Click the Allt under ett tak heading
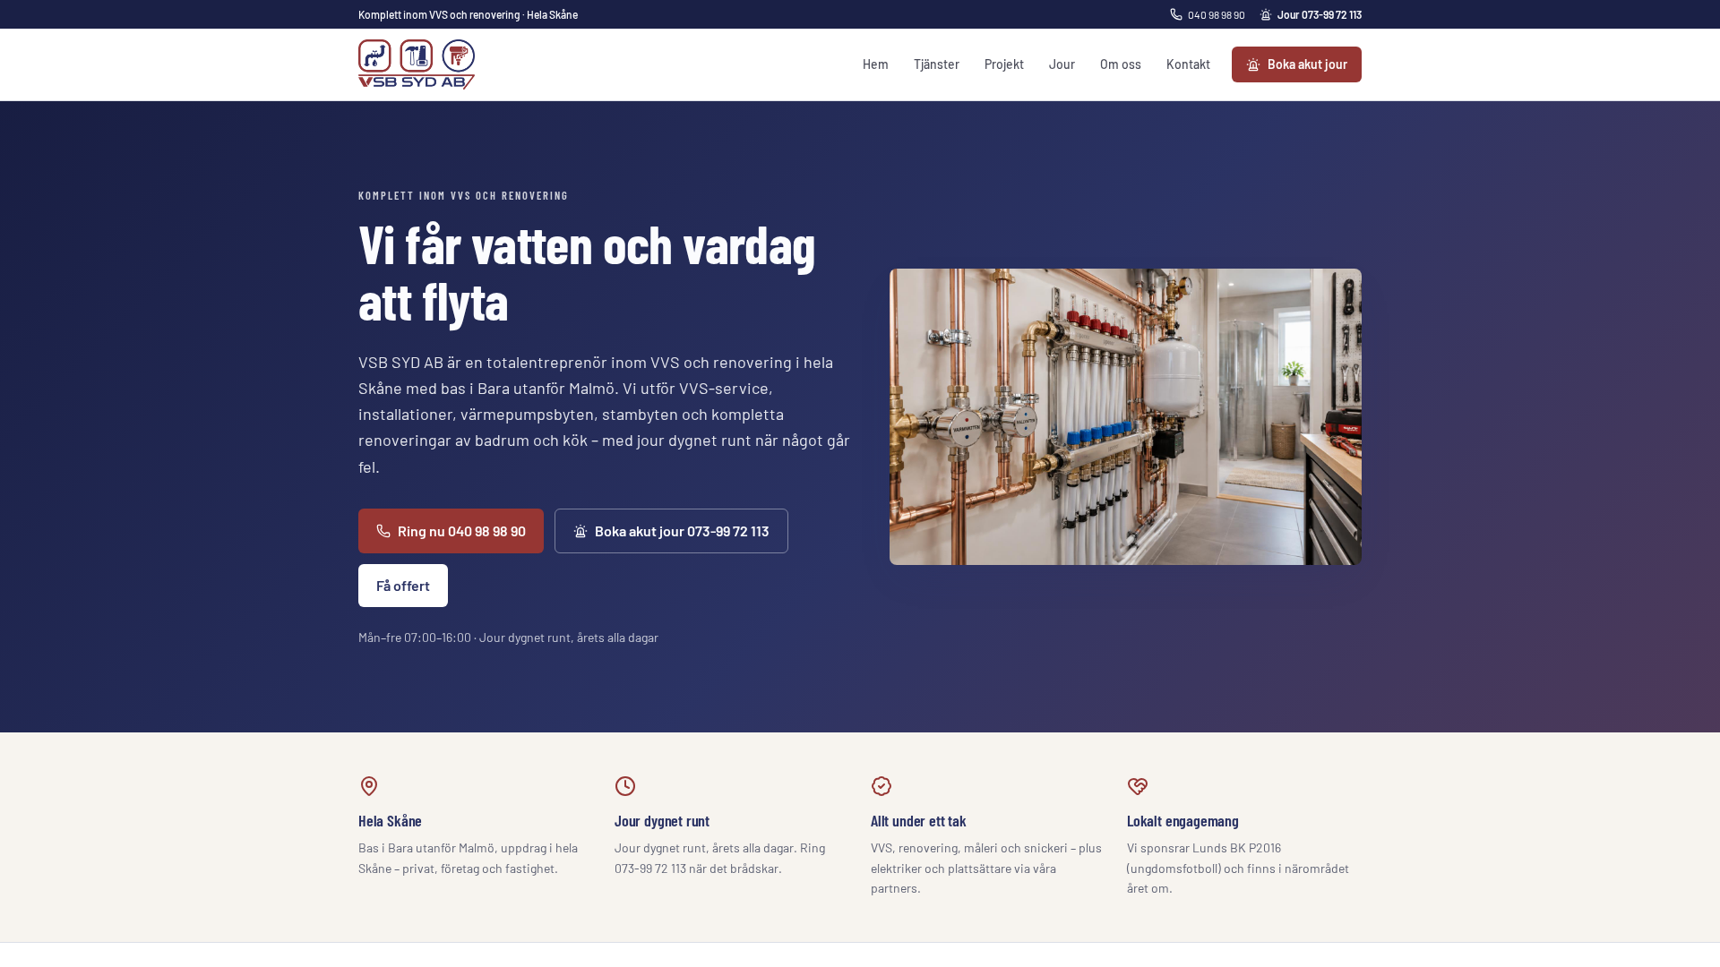The width and height of the screenshot is (1720, 967). tap(918, 821)
